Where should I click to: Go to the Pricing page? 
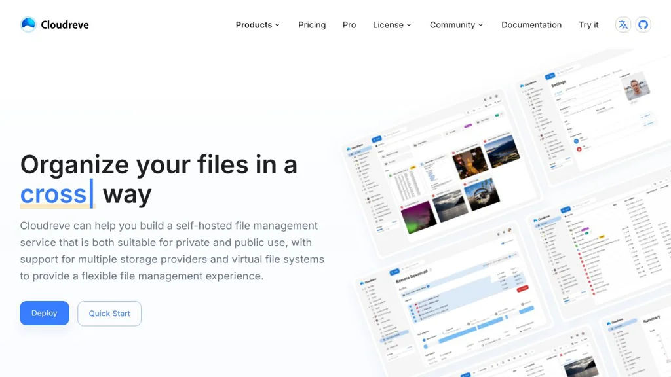click(312, 25)
